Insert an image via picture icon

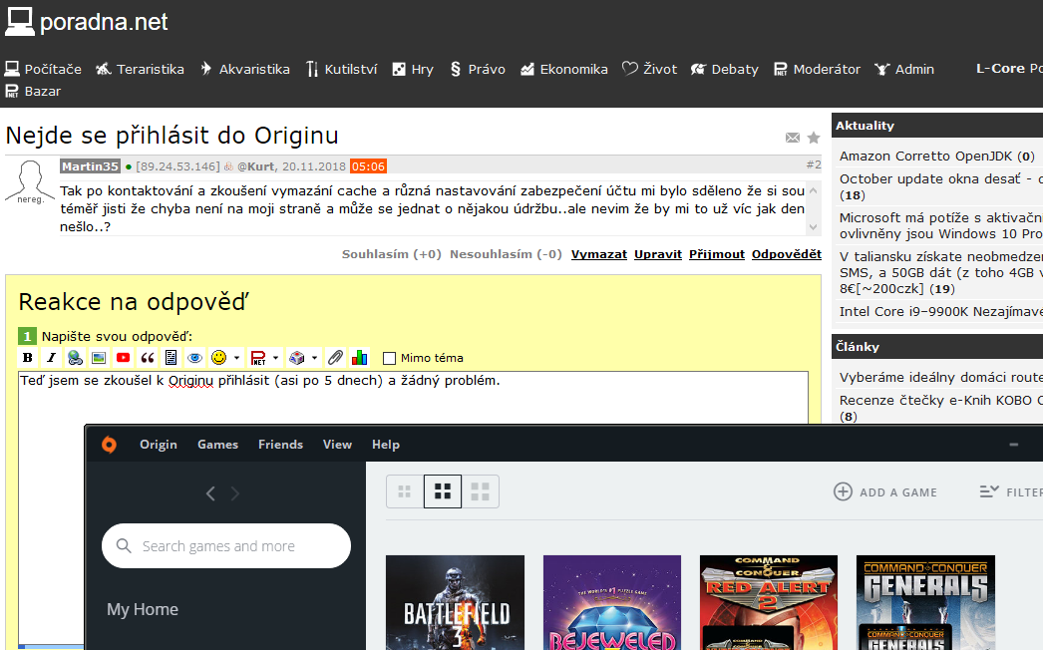point(99,358)
